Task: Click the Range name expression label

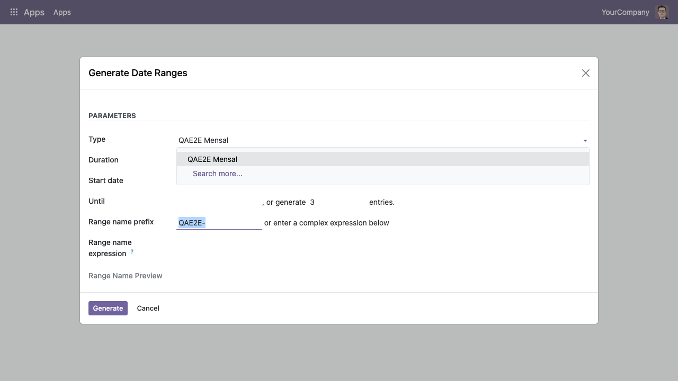Action: coord(110,248)
